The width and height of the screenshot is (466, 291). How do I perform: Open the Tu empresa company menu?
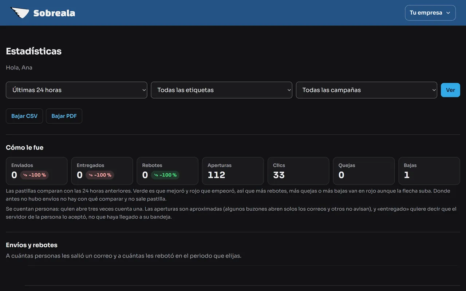click(x=430, y=13)
